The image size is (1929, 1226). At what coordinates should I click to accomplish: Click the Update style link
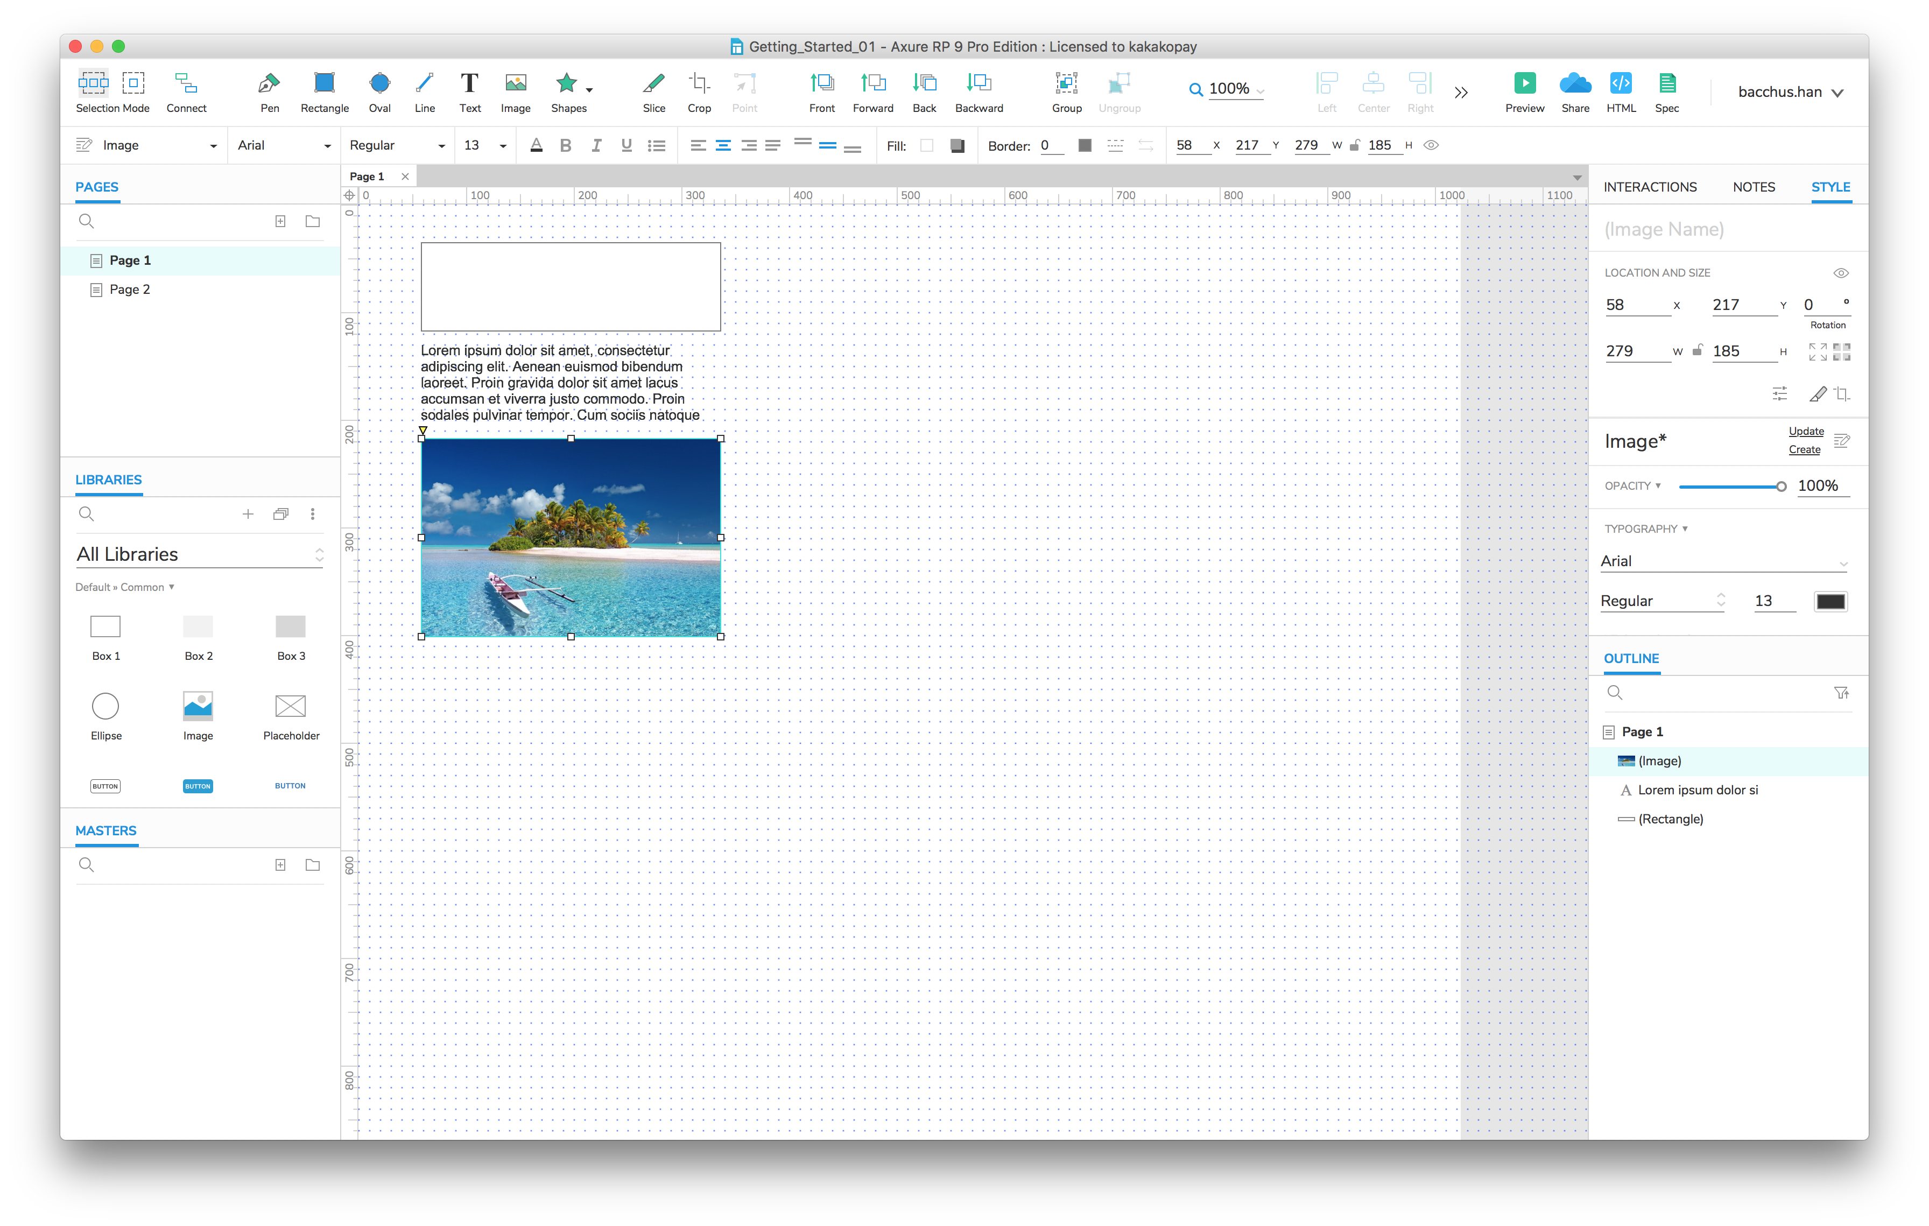click(x=1806, y=432)
